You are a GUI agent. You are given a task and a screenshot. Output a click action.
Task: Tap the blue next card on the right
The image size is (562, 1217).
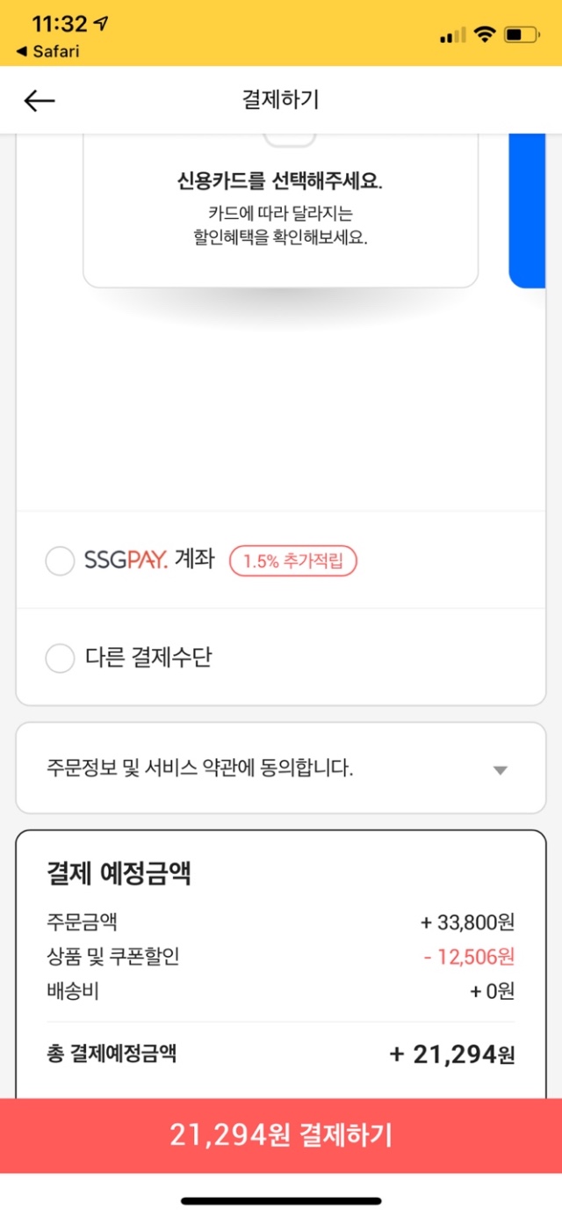pyautogui.click(x=527, y=211)
